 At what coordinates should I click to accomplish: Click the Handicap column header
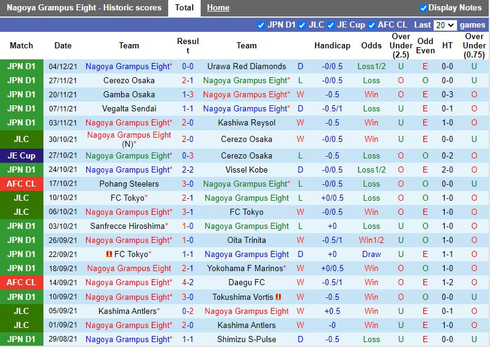tap(332, 46)
